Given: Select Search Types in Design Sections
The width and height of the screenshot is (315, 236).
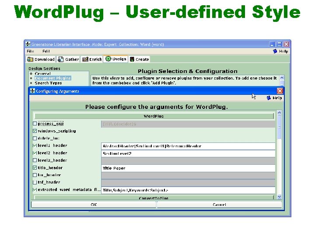Looking at the screenshot, I should point(49,83).
